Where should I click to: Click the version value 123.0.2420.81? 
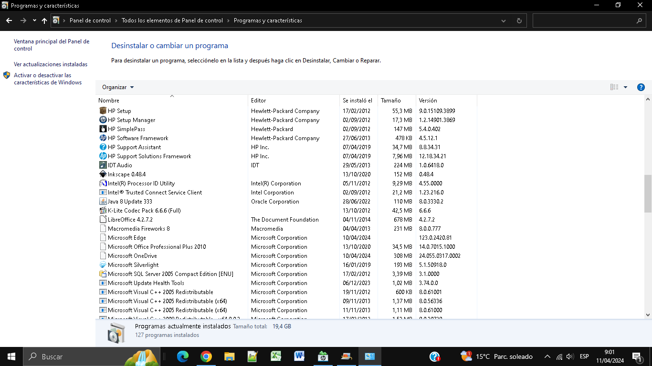(x=435, y=237)
